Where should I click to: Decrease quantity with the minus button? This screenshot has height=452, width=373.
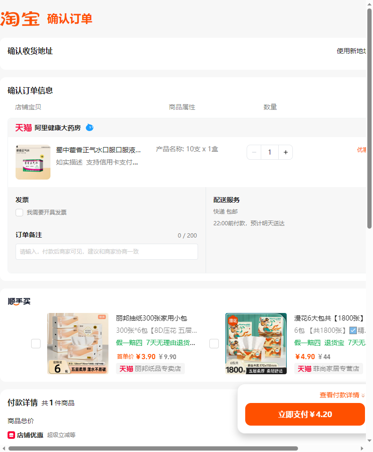tap(254, 152)
